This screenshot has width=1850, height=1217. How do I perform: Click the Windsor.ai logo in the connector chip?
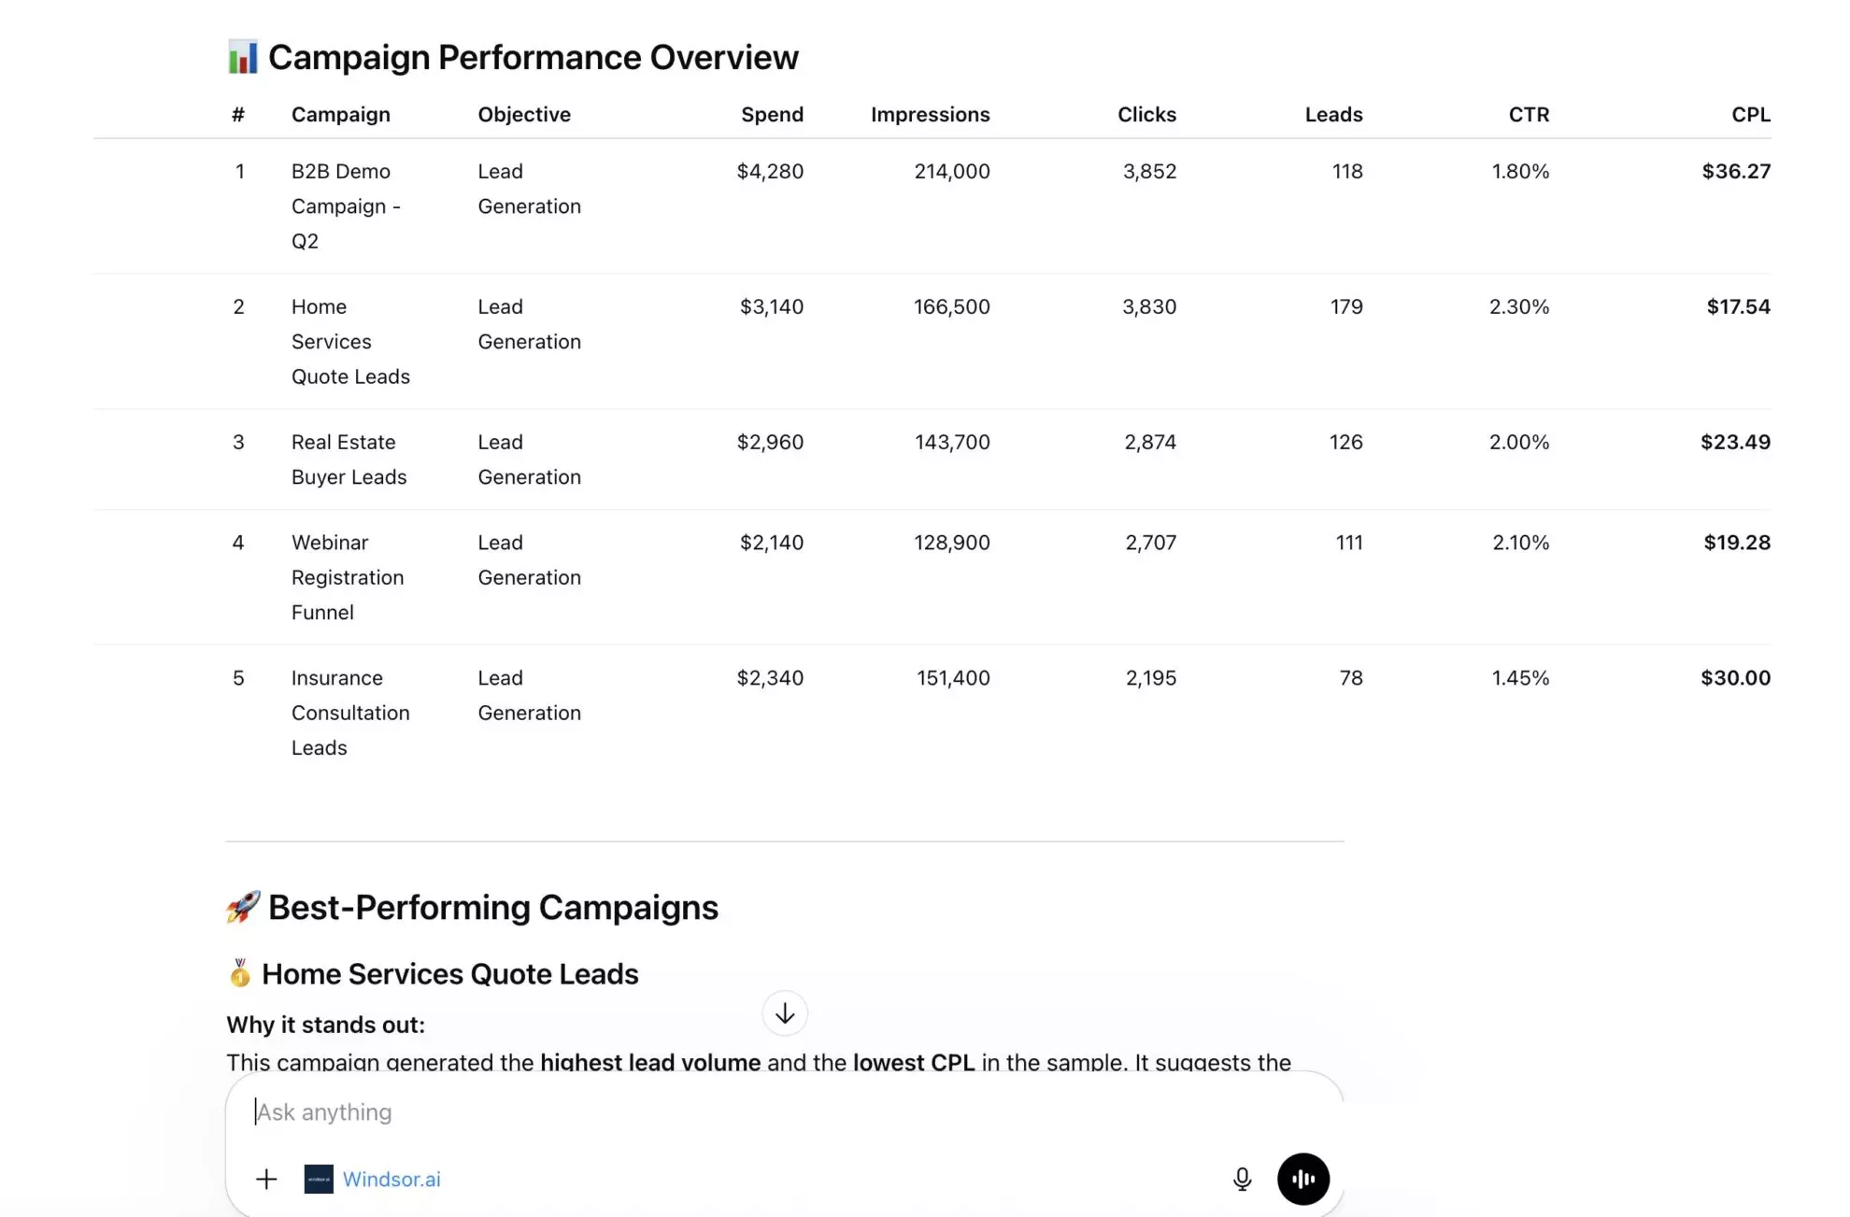pyautogui.click(x=319, y=1179)
